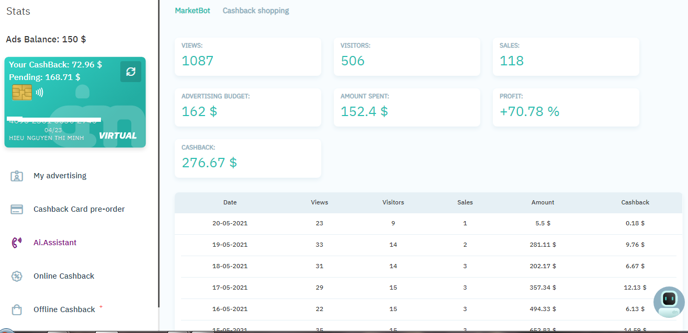Open the My advertising link
Viewport: 688px width, 333px height.
[60, 176]
